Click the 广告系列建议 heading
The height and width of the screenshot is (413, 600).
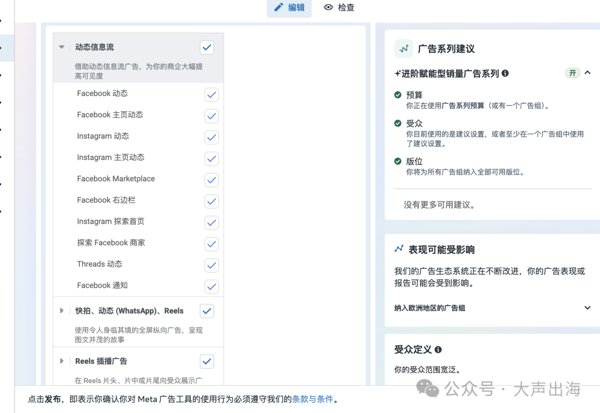[446, 49]
